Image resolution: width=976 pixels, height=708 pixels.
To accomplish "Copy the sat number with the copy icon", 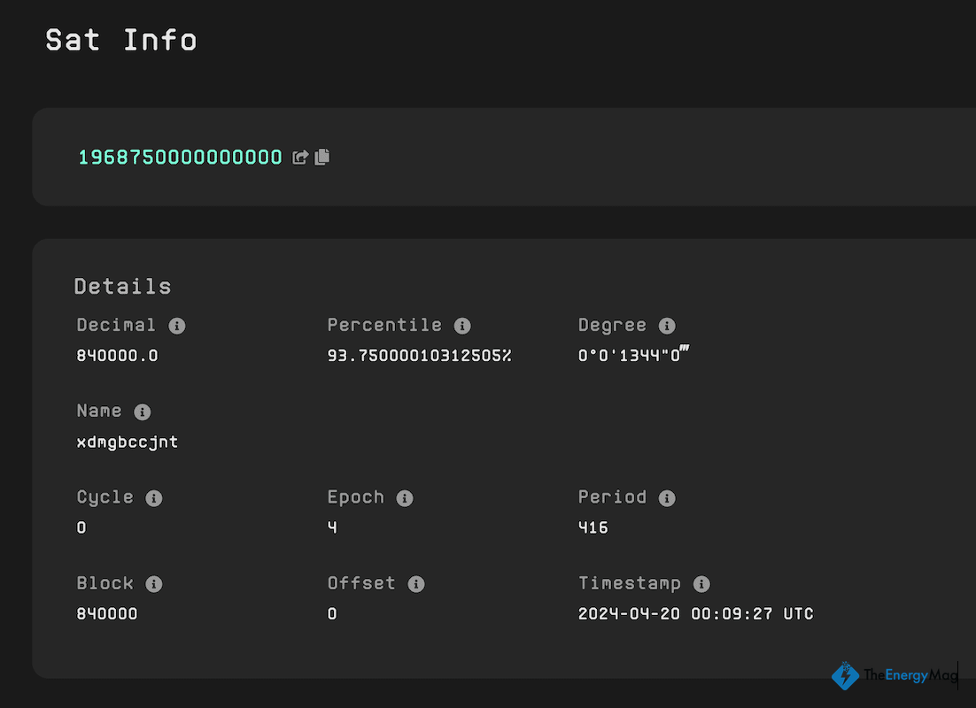I will (x=321, y=157).
